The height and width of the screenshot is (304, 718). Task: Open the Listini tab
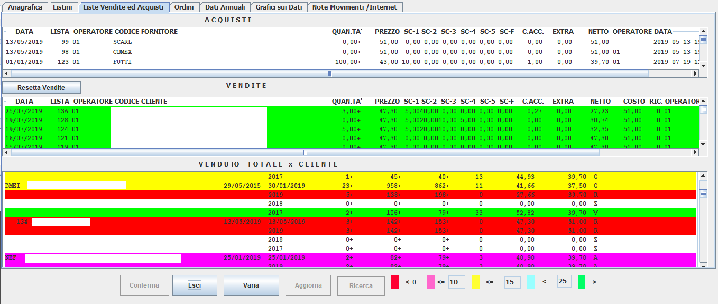63,7
